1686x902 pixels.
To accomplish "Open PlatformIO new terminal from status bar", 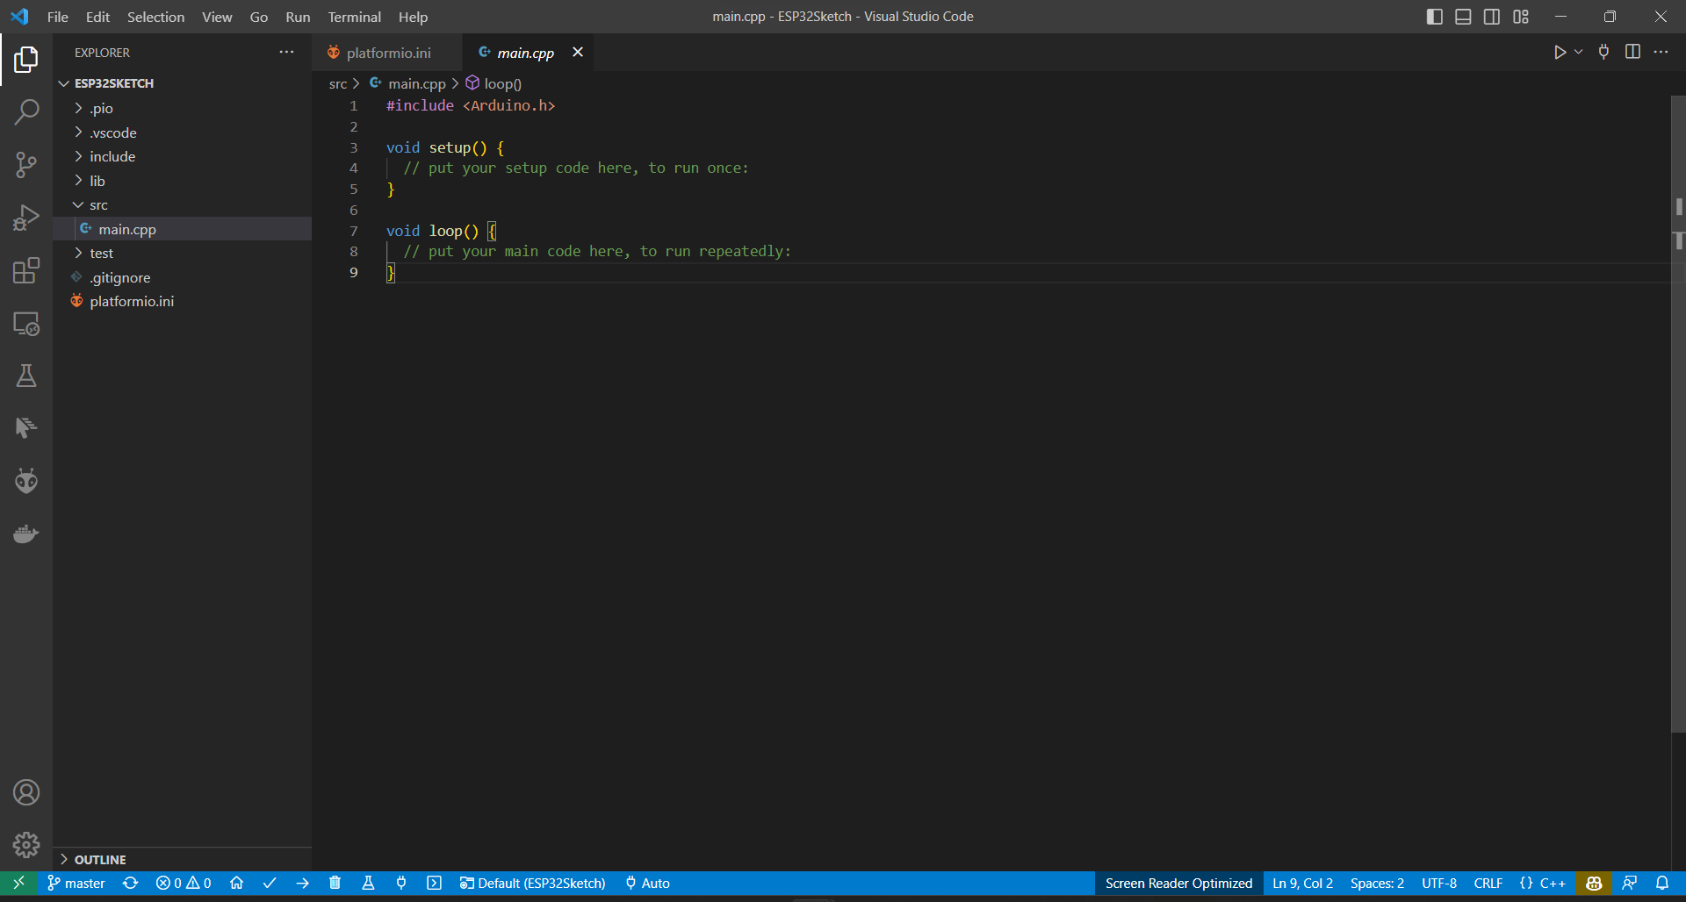I will 434,883.
